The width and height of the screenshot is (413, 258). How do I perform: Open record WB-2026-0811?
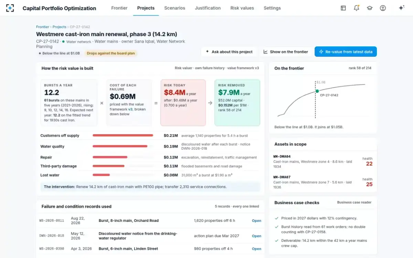pyautogui.click(x=256, y=221)
